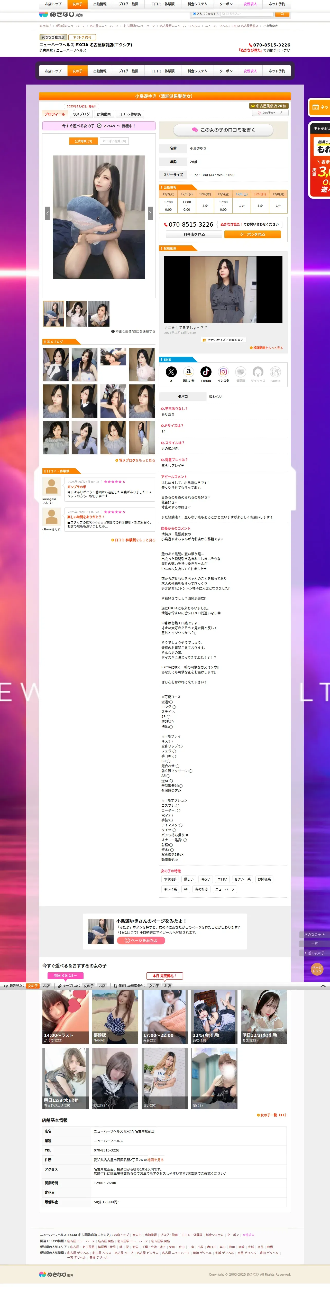330x1291 pixels.
Task: Select the first photo thumbnail under main image
Action: point(53,314)
